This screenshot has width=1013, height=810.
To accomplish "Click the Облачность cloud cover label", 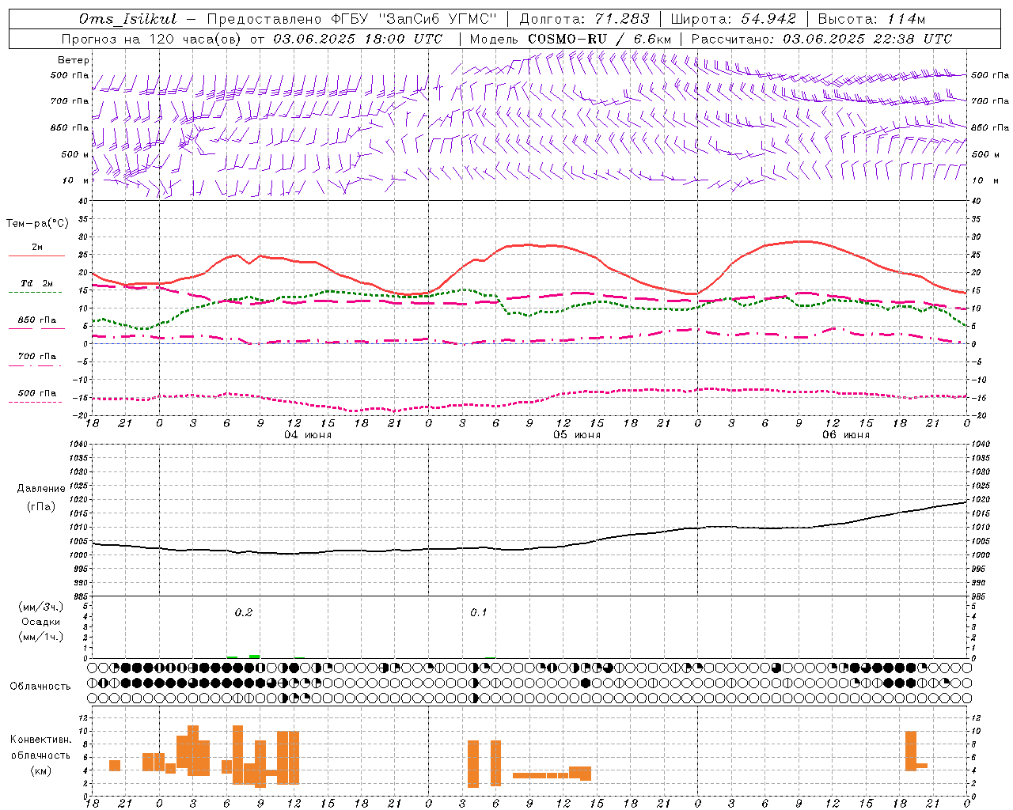I will pyautogui.click(x=40, y=687).
